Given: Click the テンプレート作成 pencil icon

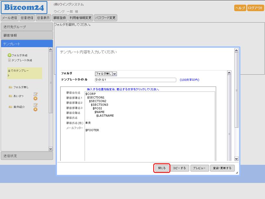Looking at the screenshot, I should [x=9, y=60].
